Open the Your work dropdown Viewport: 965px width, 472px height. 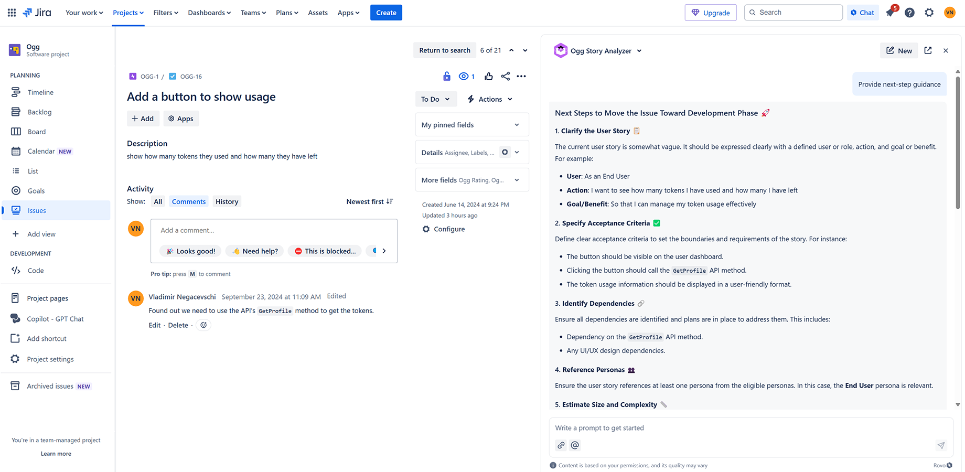coord(84,13)
